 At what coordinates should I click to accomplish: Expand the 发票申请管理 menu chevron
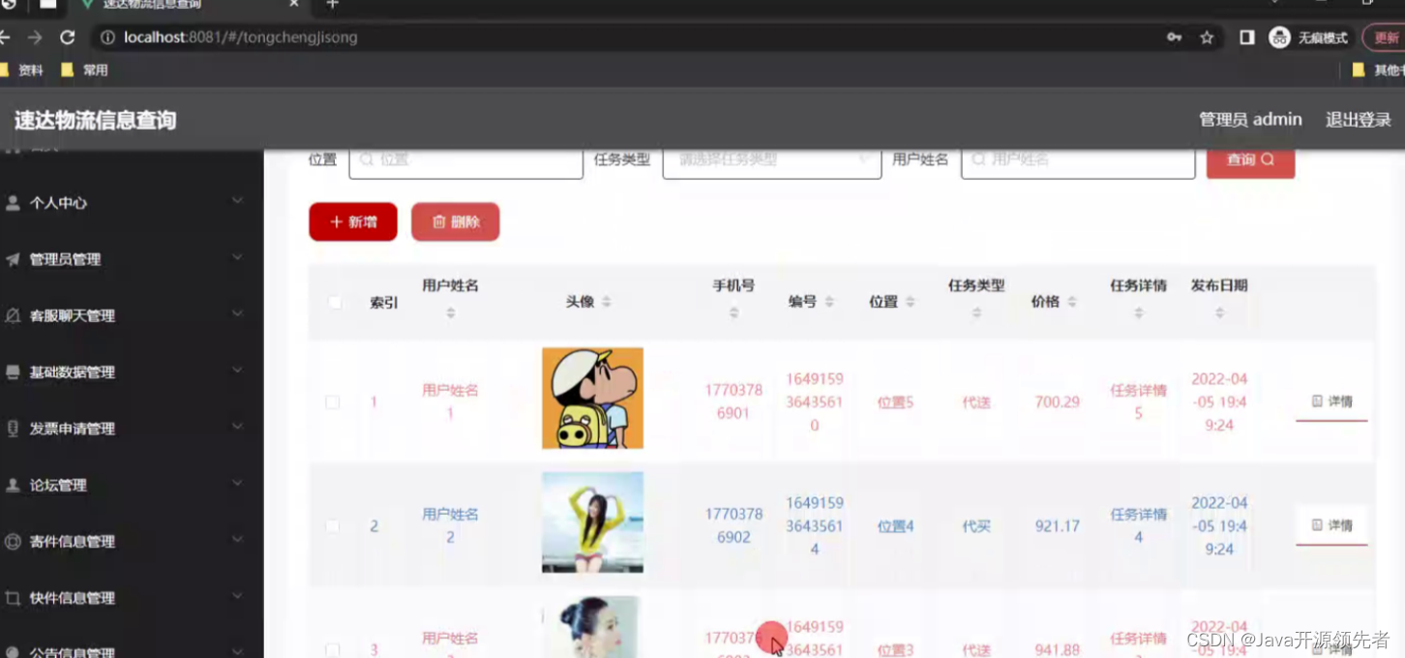(x=237, y=427)
